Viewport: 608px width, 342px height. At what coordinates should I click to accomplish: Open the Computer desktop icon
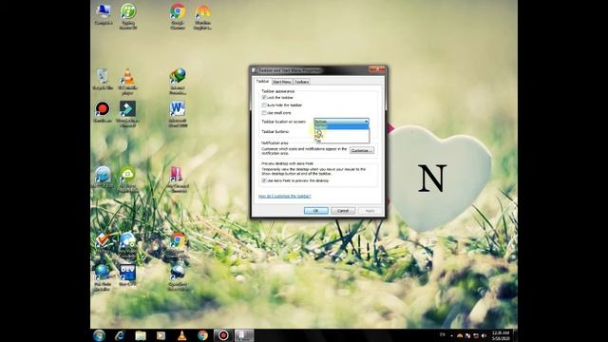104,15
